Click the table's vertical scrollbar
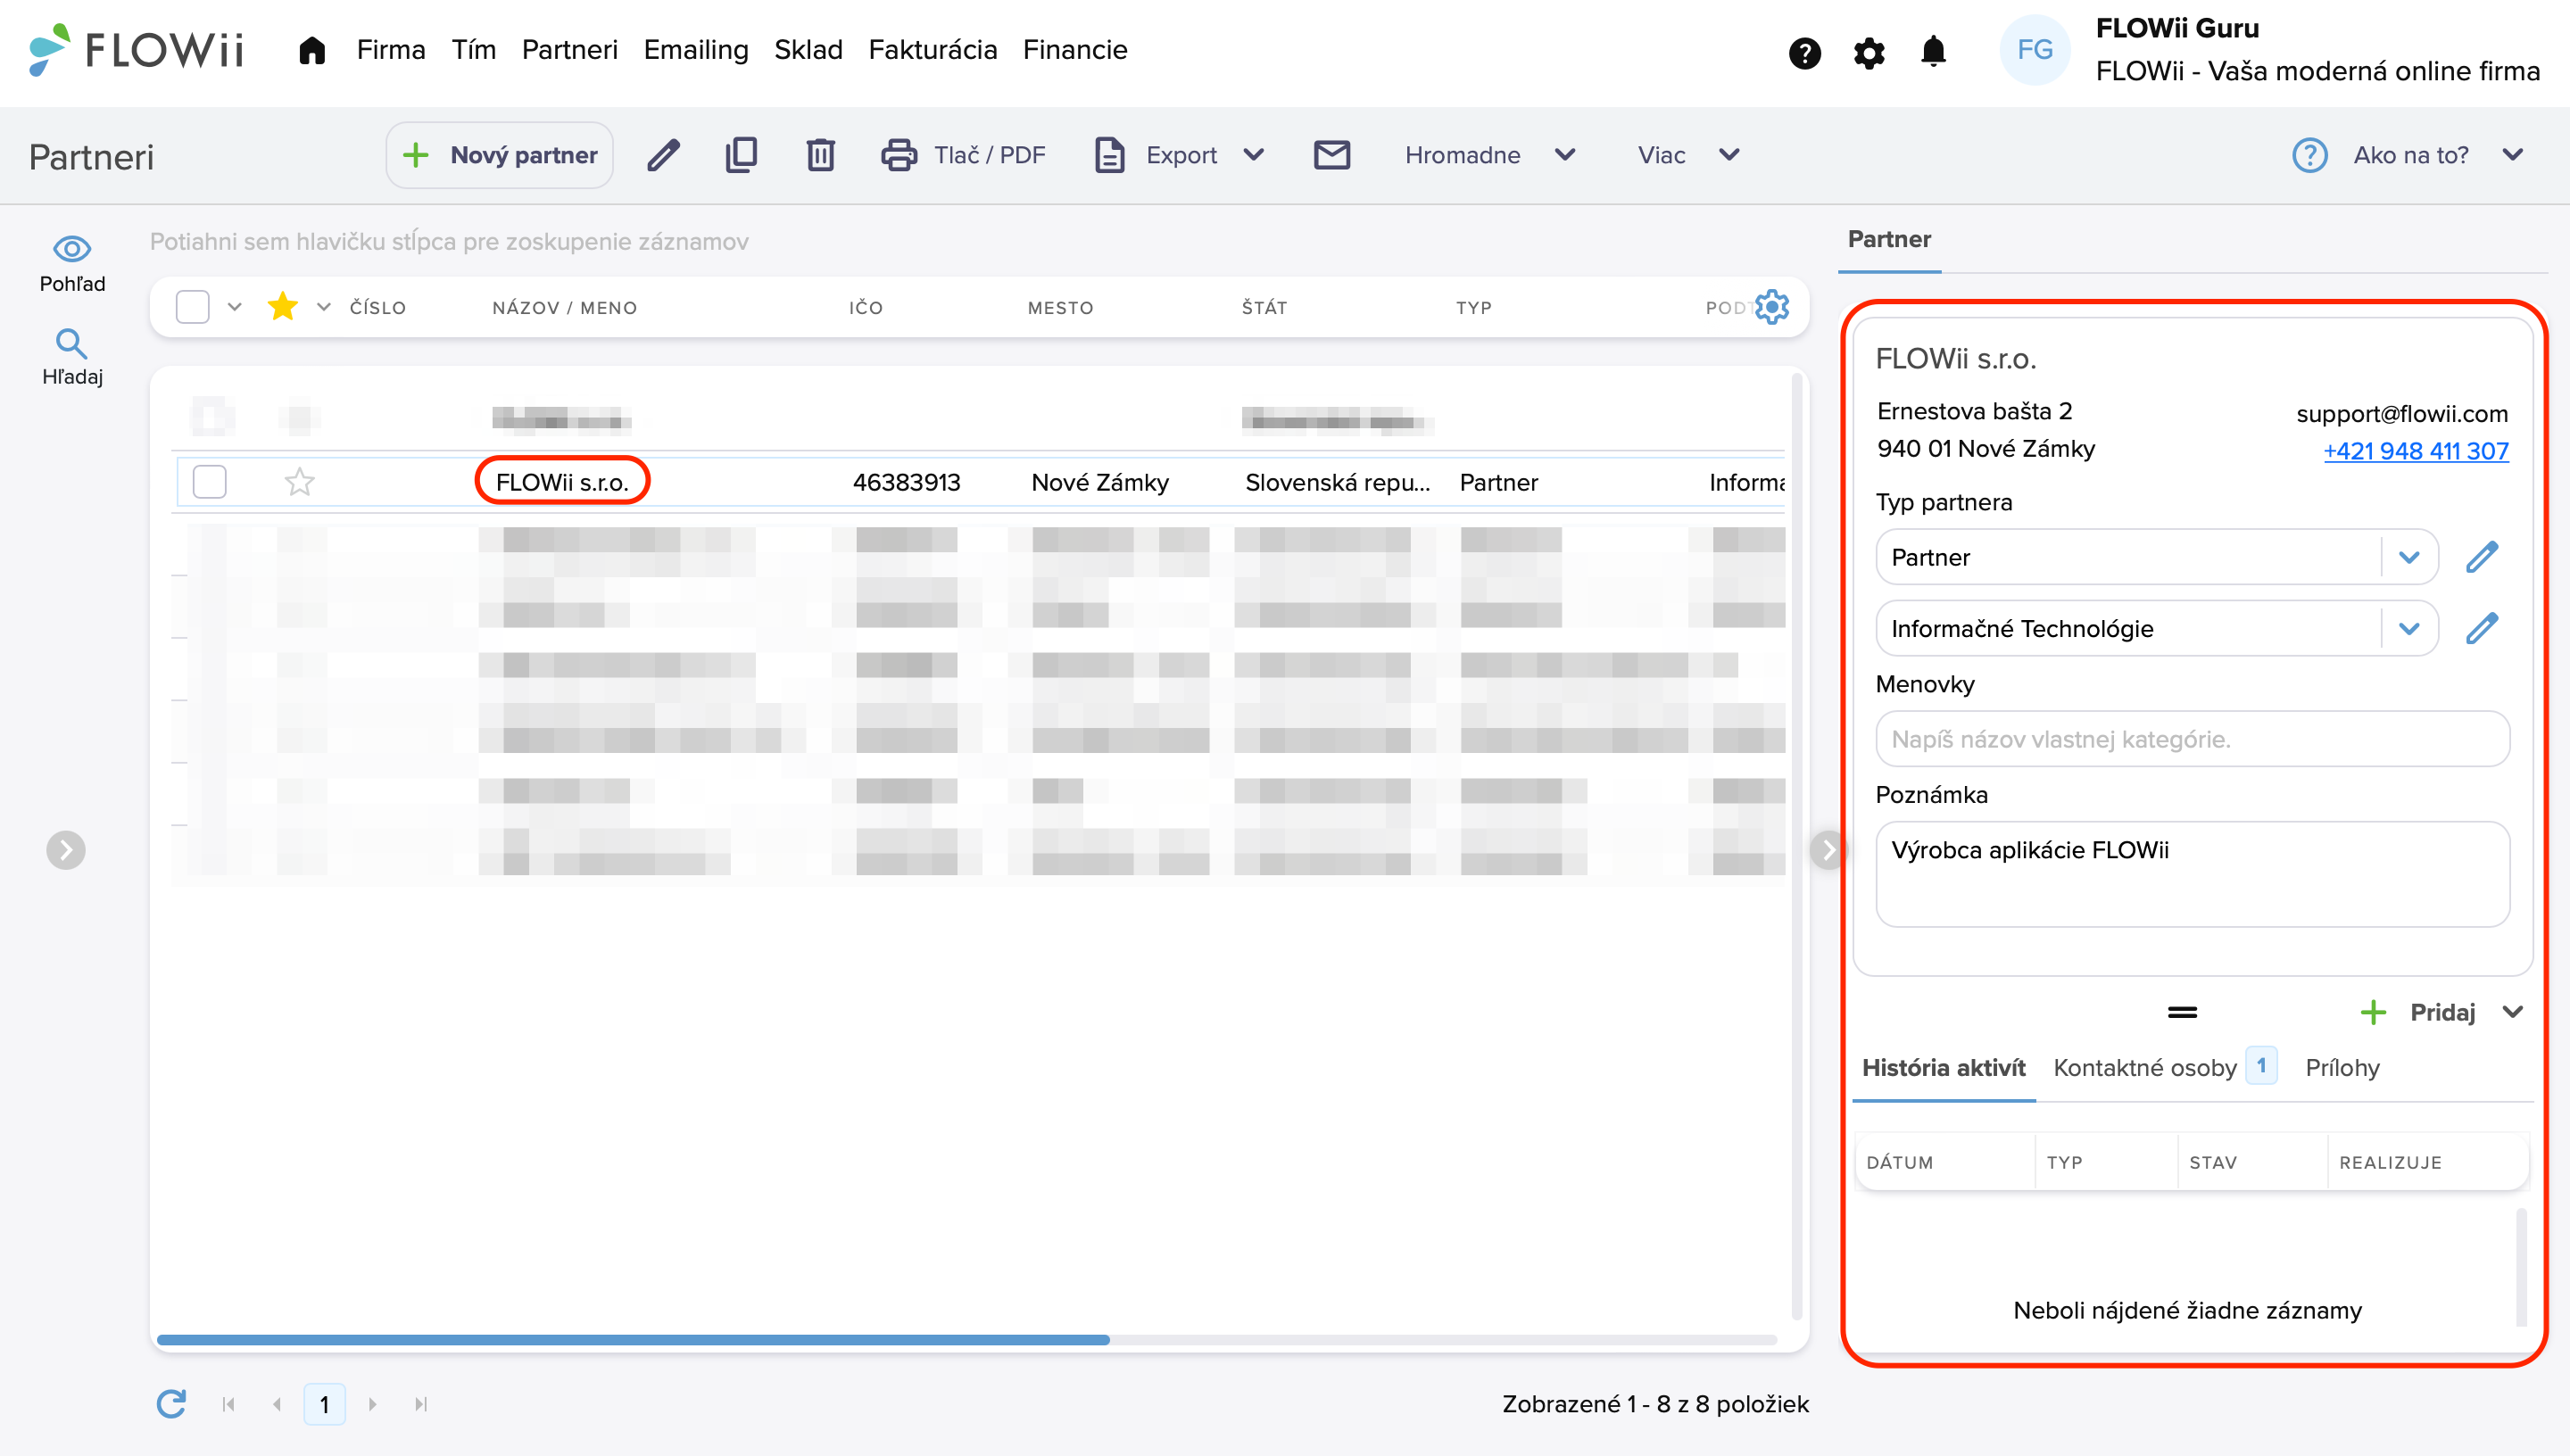Image resolution: width=2570 pixels, height=1456 pixels. tap(1796, 845)
